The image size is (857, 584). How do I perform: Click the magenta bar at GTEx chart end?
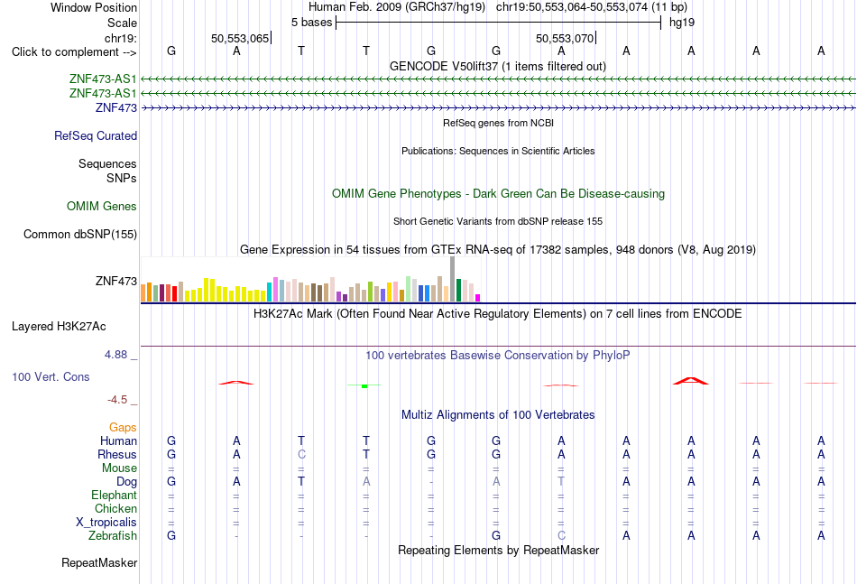click(x=478, y=298)
